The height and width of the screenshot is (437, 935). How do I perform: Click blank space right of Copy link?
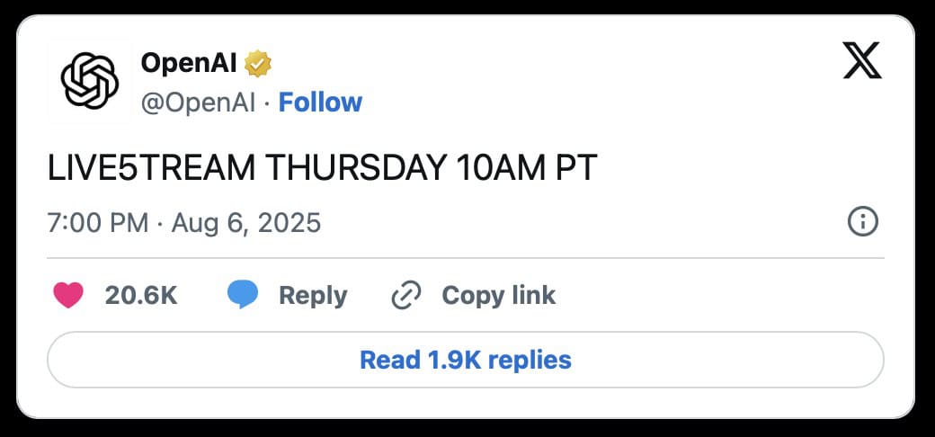pyautogui.click(x=716, y=296)
